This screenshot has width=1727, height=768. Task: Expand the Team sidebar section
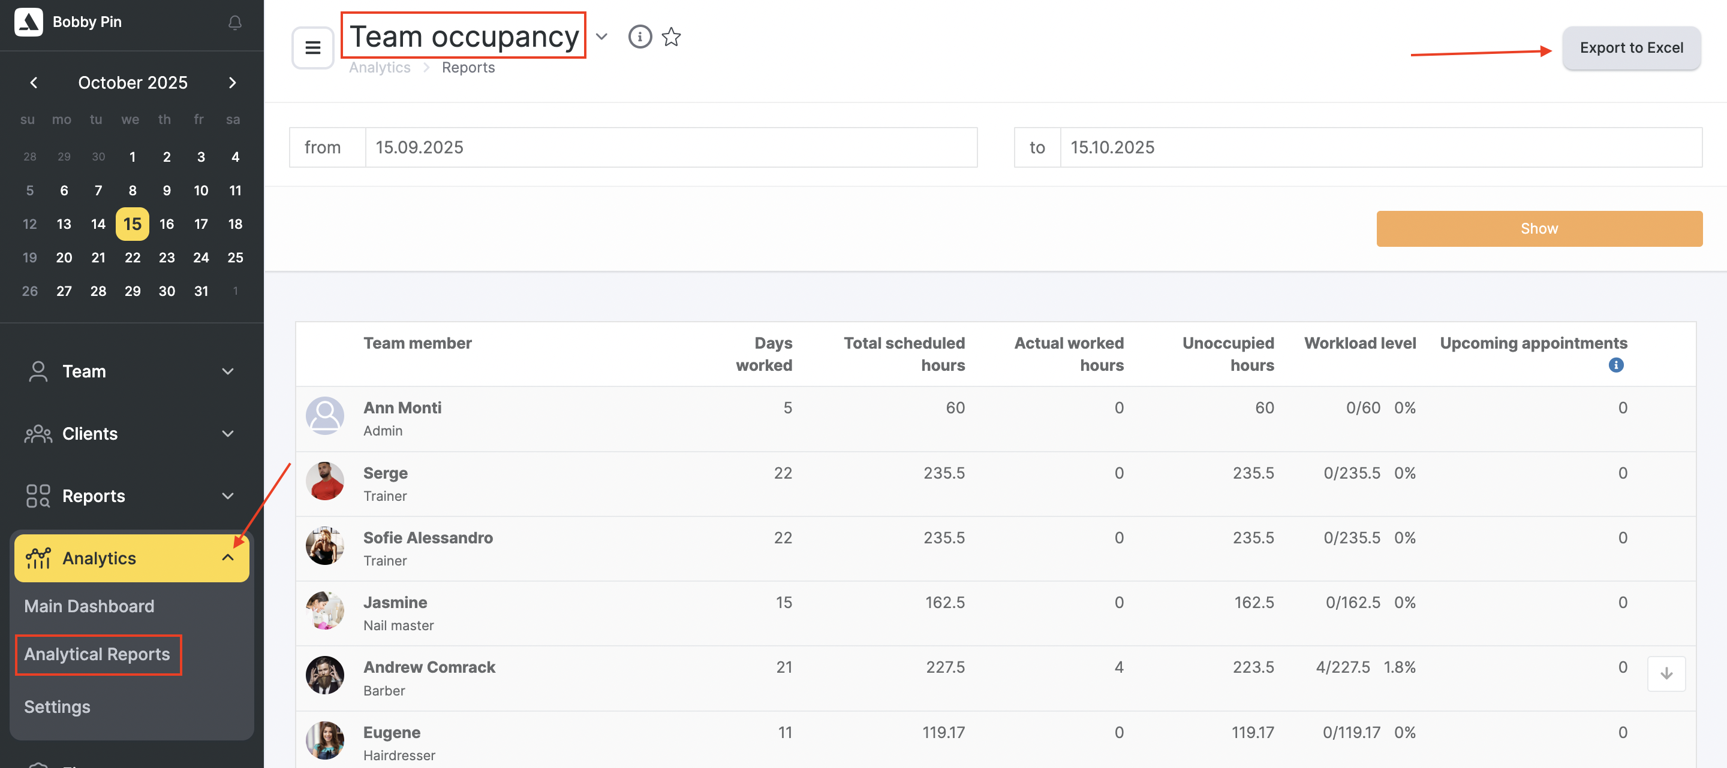131,371
